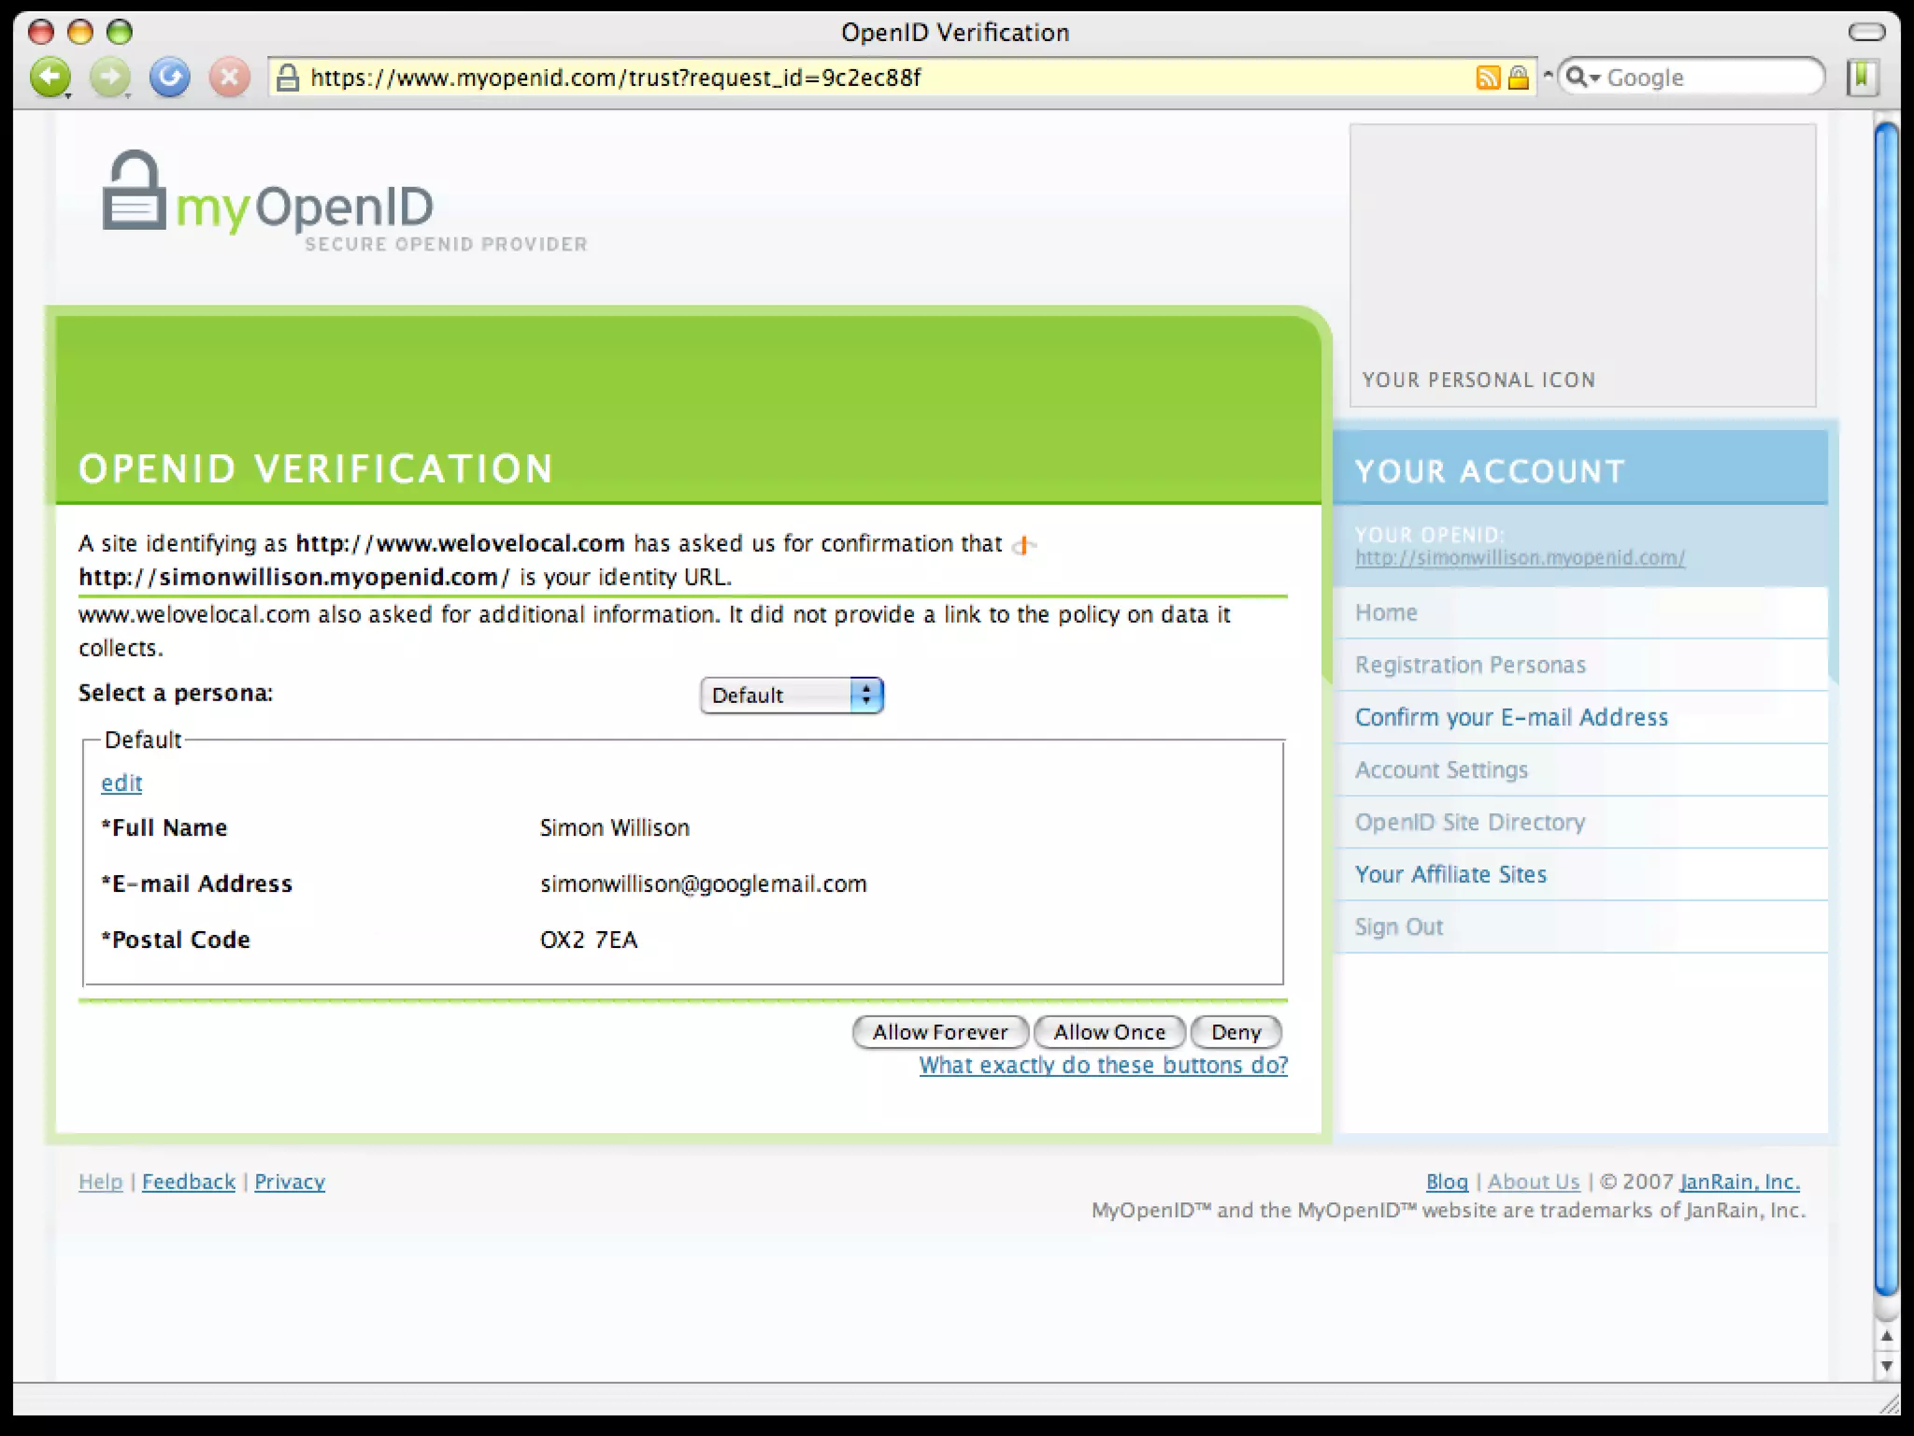Click the browser forward arrow button
The height and width of the screenshot is (1436, 1914).
click(109, 77)
